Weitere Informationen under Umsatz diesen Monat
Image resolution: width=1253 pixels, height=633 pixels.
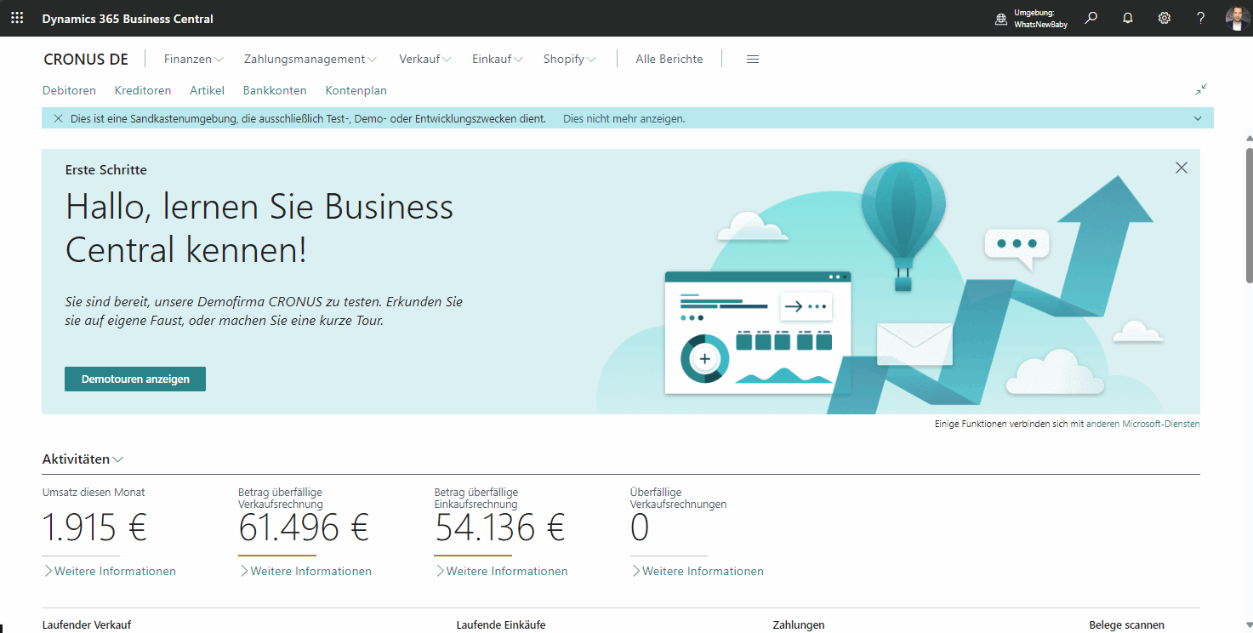(x=110, y=571)
